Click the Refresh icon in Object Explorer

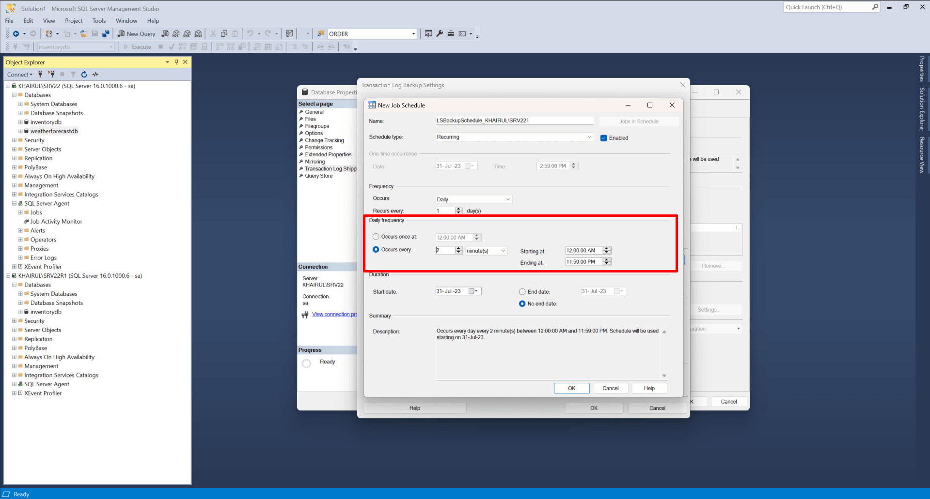tap(84, 75)
